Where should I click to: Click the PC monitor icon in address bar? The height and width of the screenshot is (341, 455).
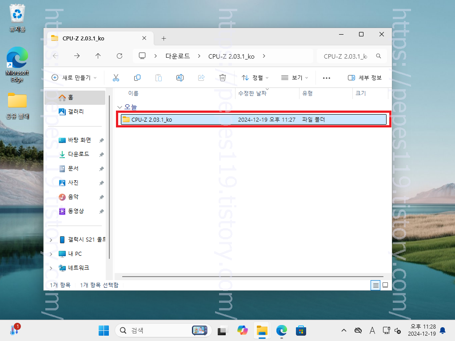142,56
